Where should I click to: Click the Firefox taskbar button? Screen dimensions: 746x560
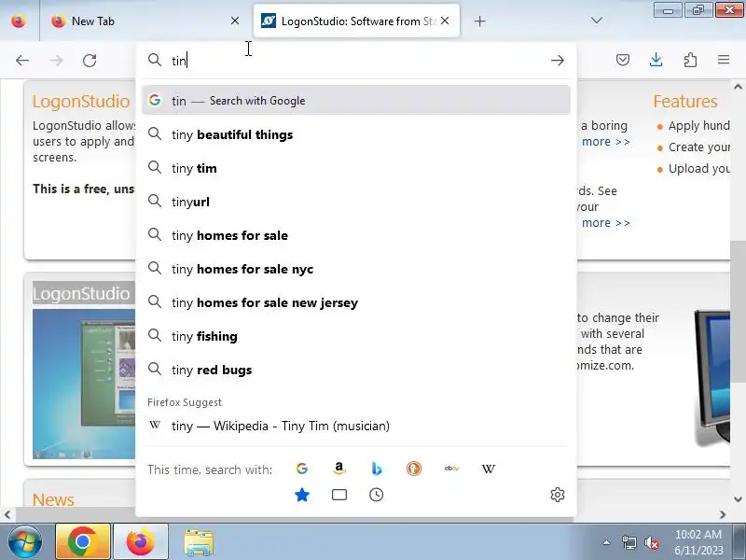[x=141, y=542]
